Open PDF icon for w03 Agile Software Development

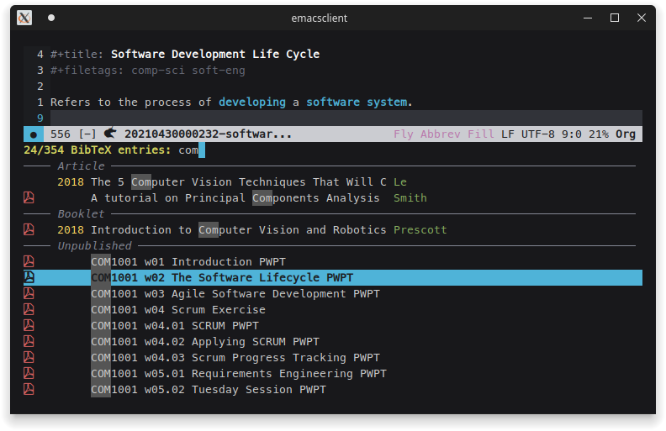tap(29, 293)
